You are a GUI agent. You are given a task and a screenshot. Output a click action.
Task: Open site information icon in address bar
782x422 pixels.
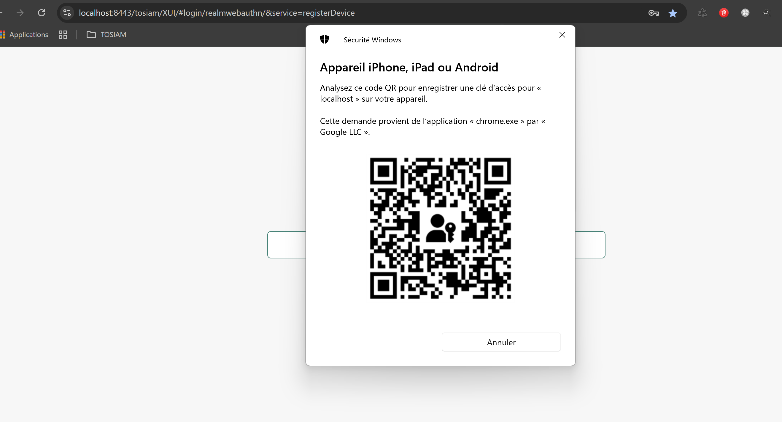[x=67, y=13]
